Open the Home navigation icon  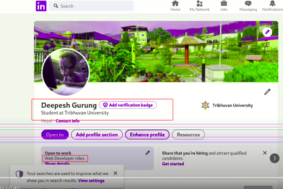pyautogui.click(x=175, y=6)
